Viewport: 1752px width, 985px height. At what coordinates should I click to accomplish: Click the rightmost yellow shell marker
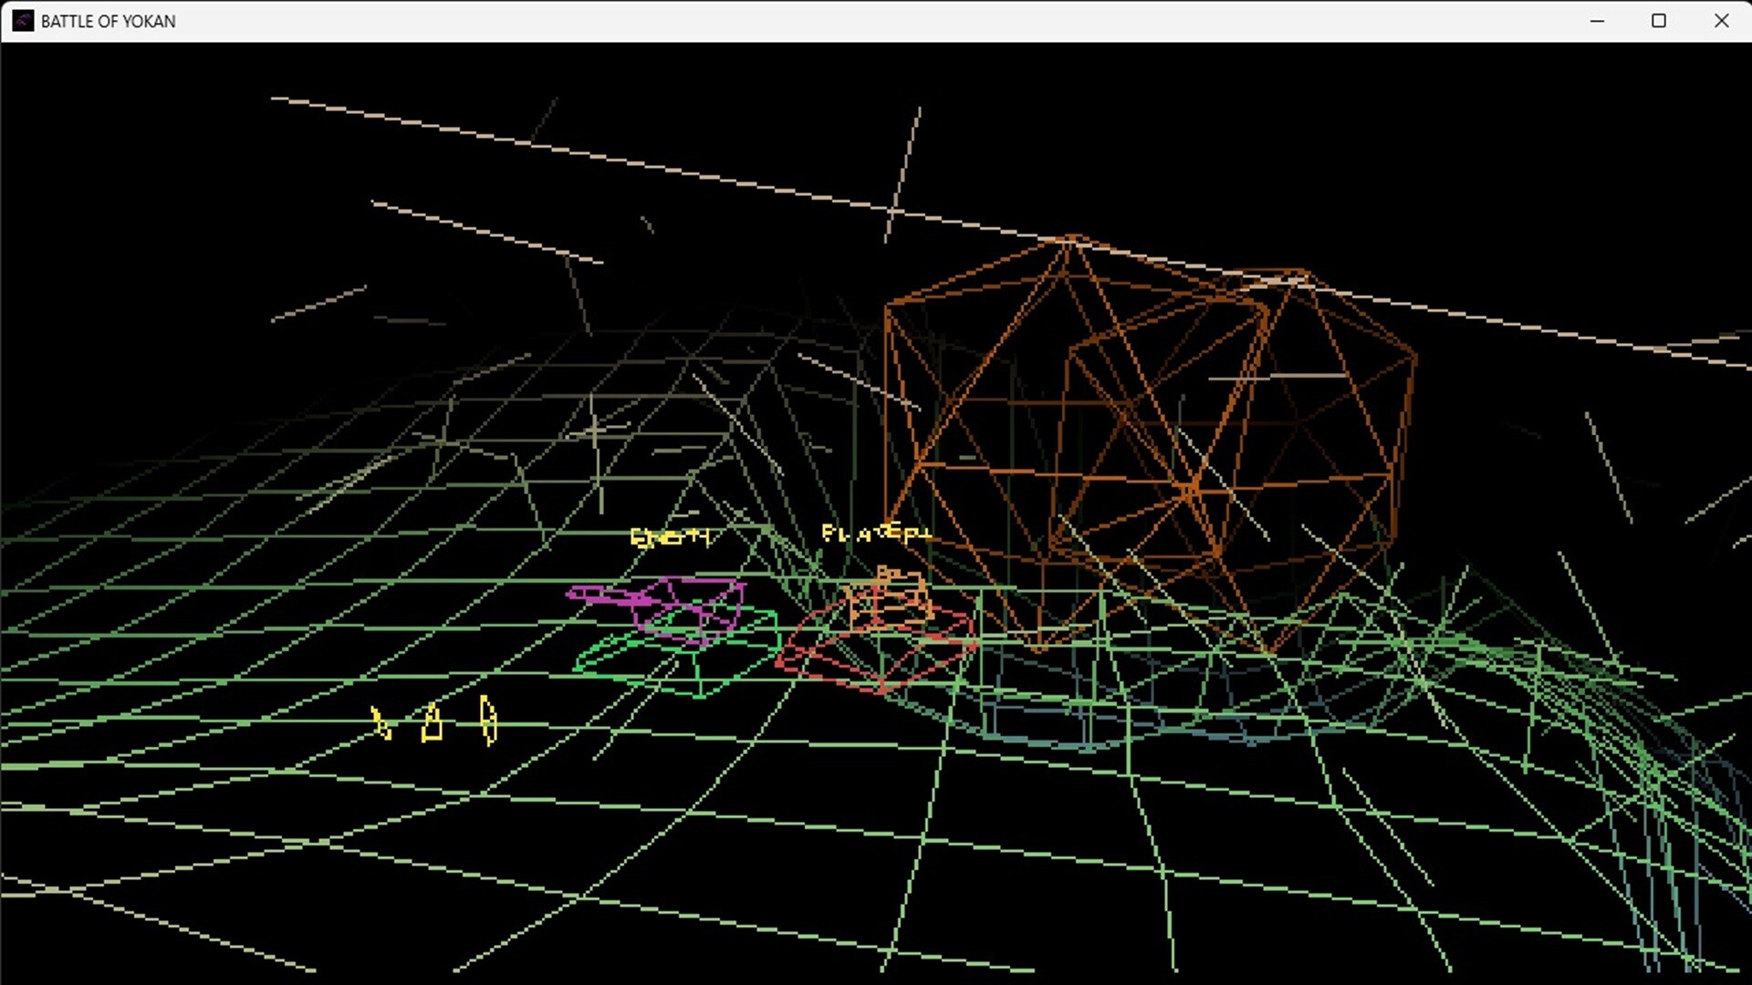pos(488,721)
